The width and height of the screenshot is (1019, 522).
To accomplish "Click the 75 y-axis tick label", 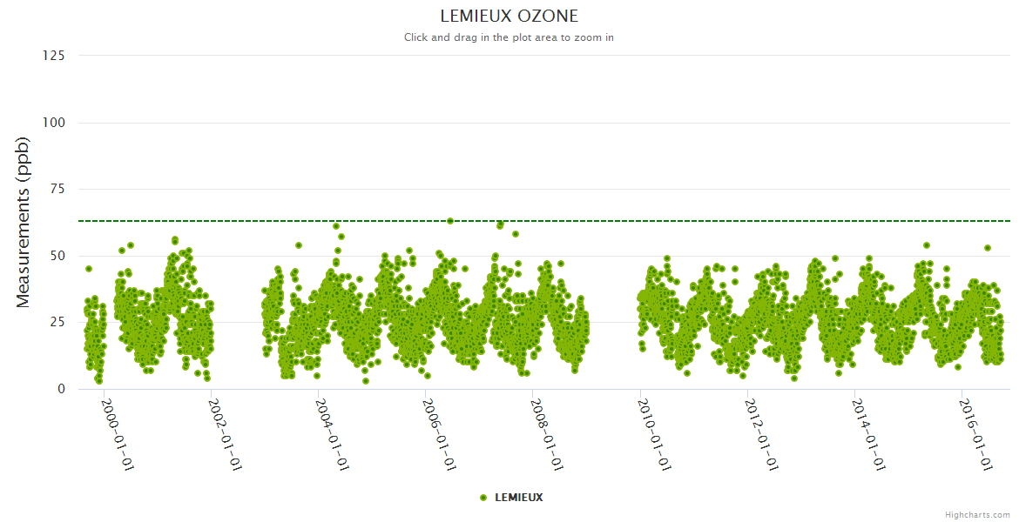I will click(x=57, y=190).
